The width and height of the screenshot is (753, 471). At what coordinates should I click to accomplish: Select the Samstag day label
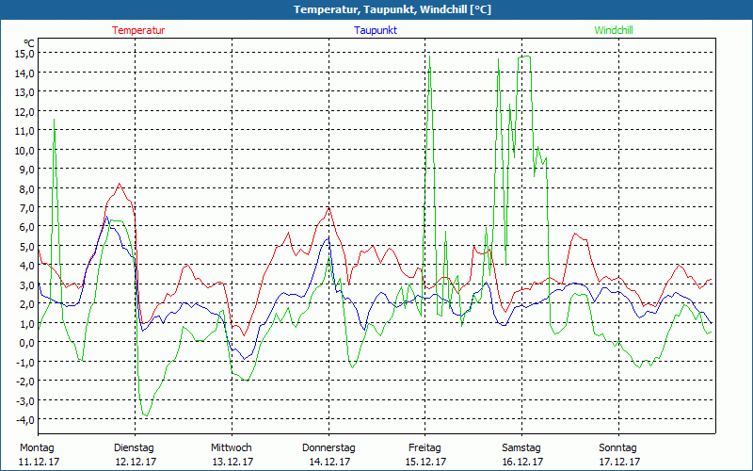point(521,448)
